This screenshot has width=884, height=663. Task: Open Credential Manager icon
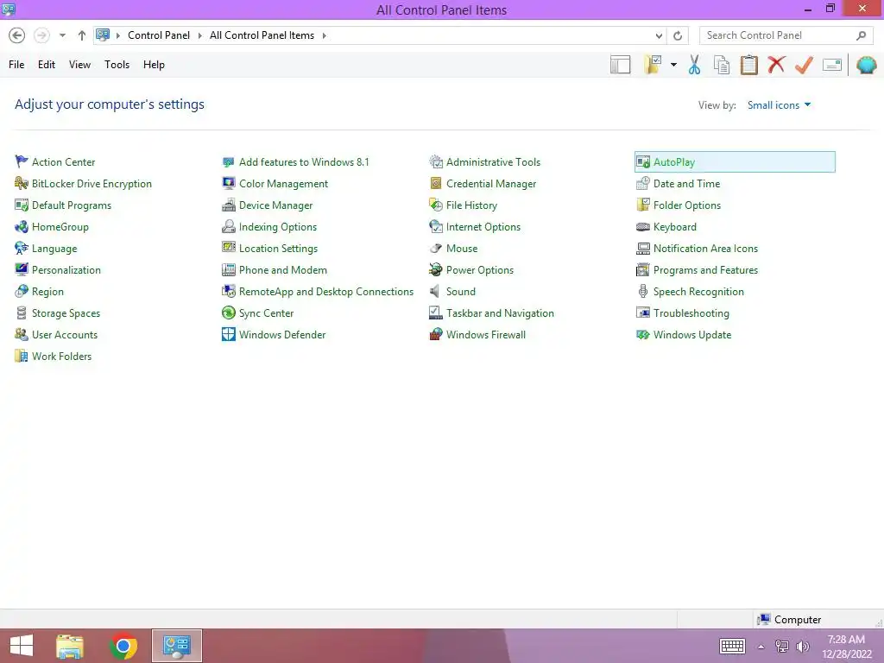point(436,183)
